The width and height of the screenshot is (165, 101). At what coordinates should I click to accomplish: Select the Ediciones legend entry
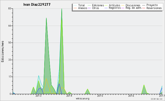[98, 5]
